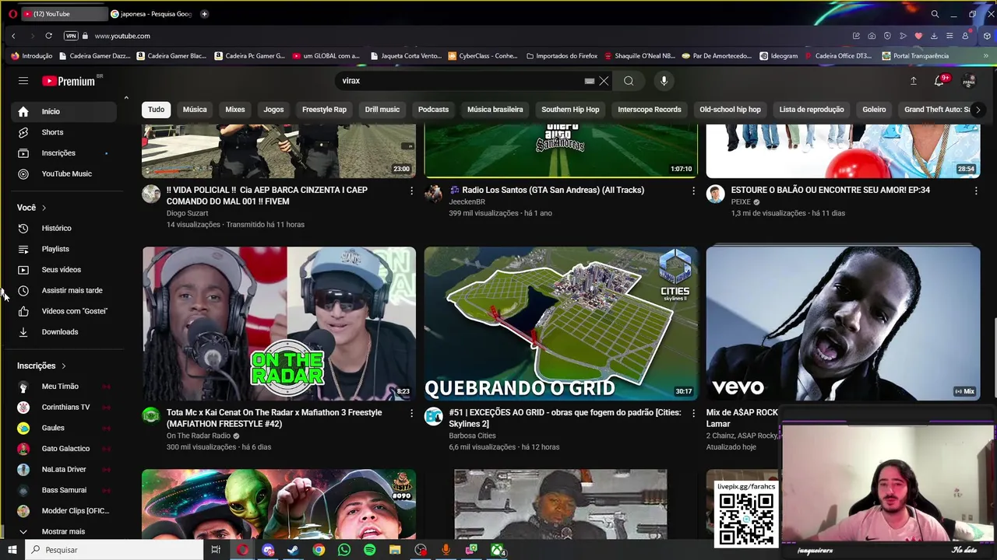
Task: Select the Música filter chip
Action: pyautogui.click(x=195, y=110)
